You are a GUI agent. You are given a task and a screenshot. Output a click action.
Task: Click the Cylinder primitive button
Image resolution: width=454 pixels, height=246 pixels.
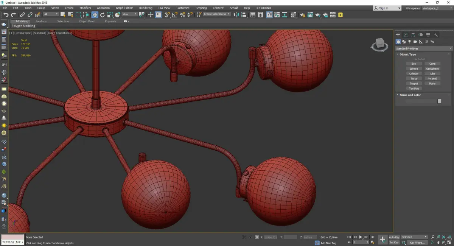pos(414,74)
